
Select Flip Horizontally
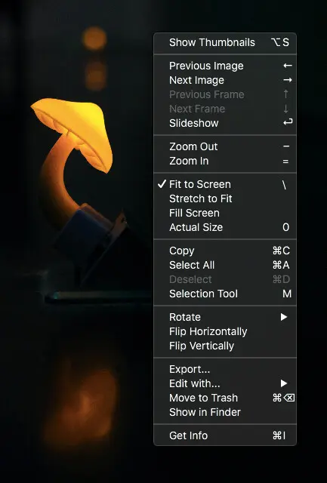tap(225, 332)
